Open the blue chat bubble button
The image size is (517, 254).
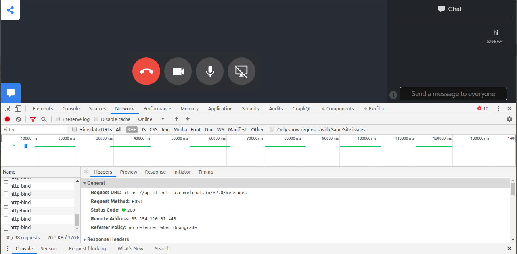point(11,93)
